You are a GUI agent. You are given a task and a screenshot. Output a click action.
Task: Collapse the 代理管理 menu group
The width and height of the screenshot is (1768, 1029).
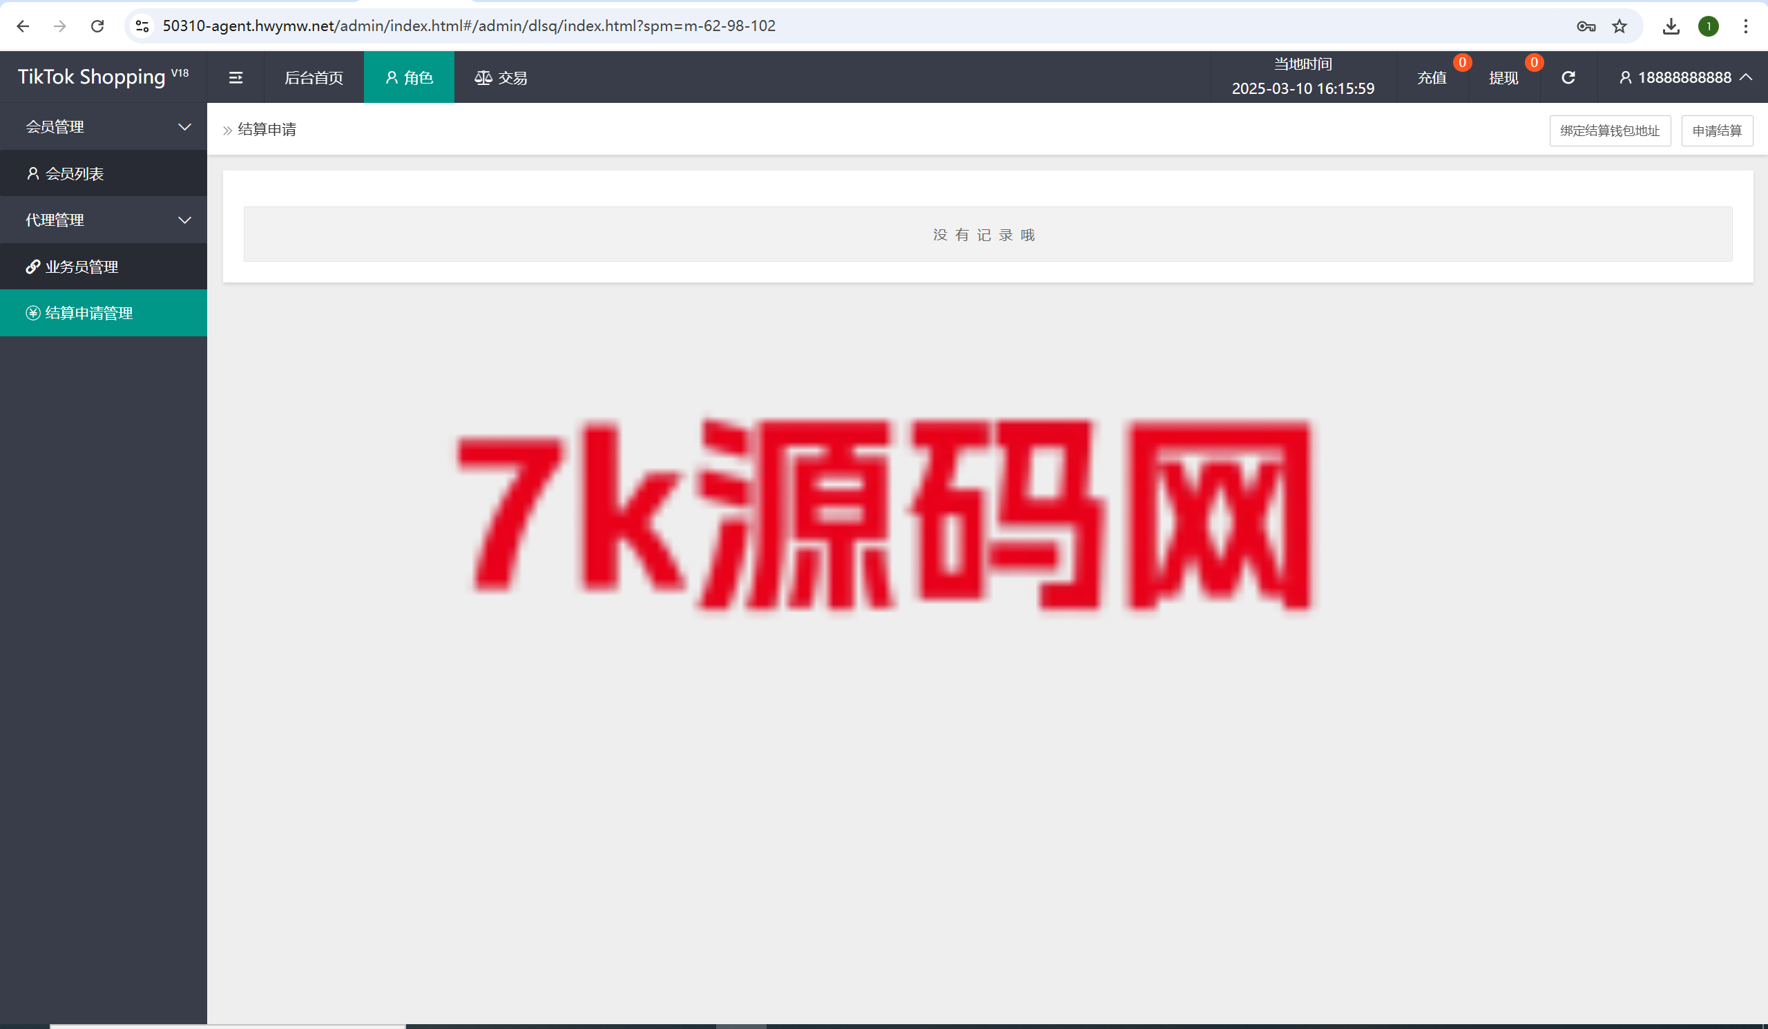coord(103,220)
